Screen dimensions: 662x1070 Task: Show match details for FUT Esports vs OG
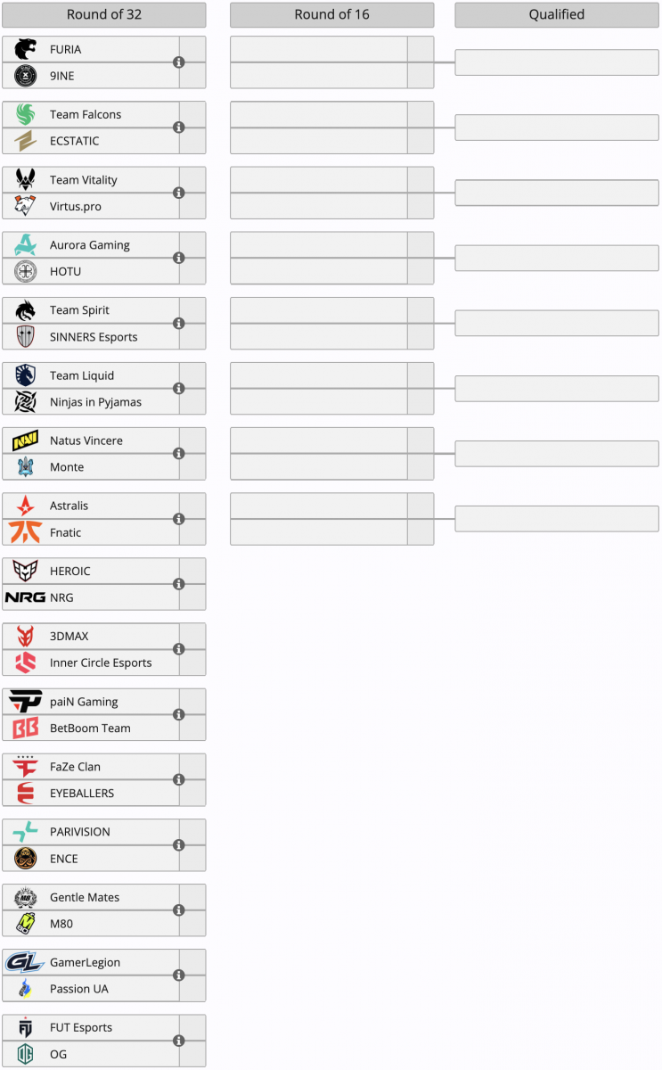tap(178, 1041)
